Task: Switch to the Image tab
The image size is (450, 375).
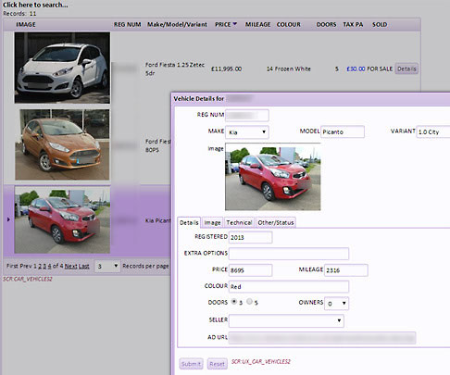Action: tap(212, 222)
